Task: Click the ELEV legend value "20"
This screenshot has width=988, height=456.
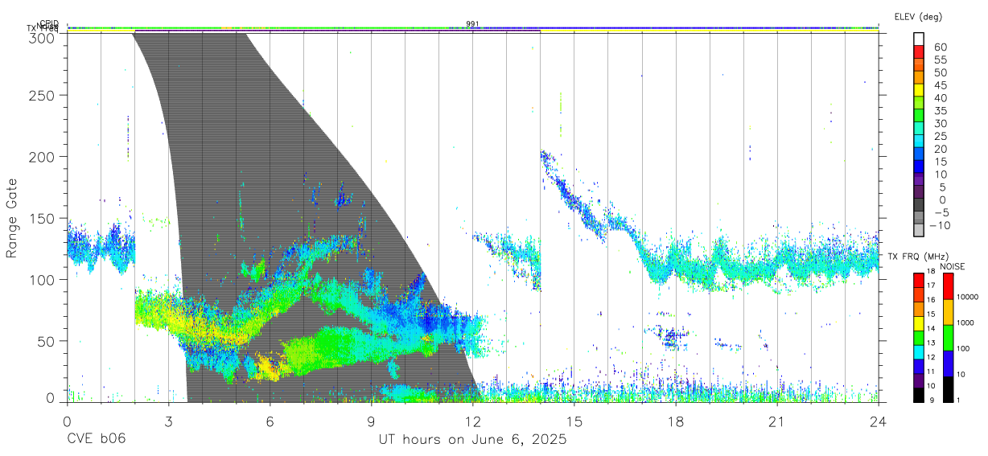Action: [x=940, y=149]
